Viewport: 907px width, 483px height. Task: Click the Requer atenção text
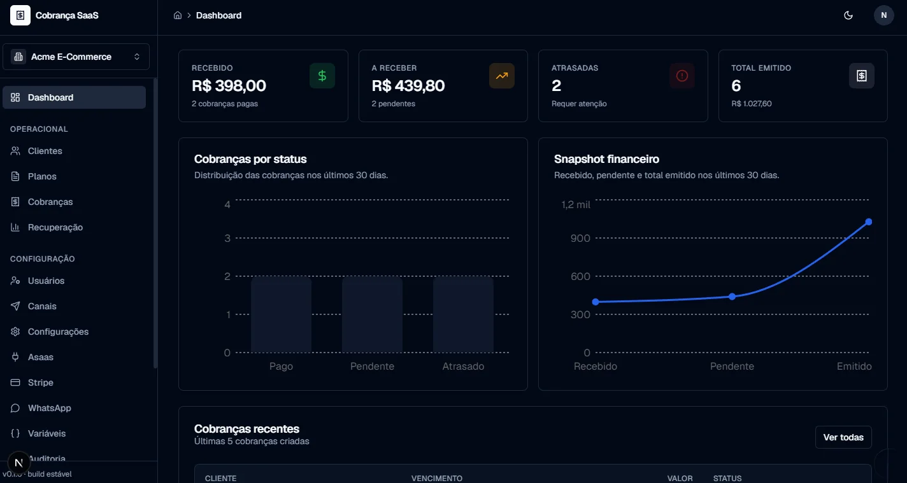pyautogui.click(x=579, y=104)
